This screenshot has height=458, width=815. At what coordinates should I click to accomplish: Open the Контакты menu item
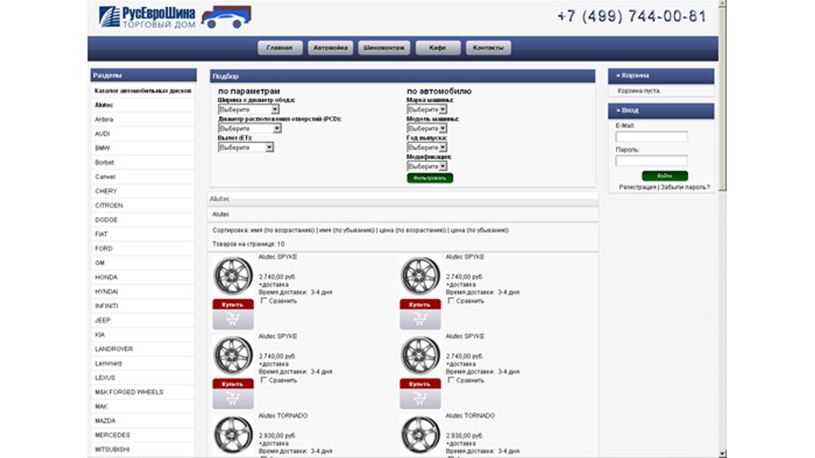pyautogui.click(x=488, y=48)
